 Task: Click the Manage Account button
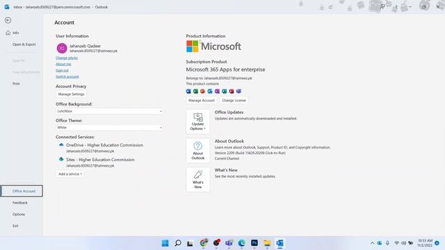(202, 100)
